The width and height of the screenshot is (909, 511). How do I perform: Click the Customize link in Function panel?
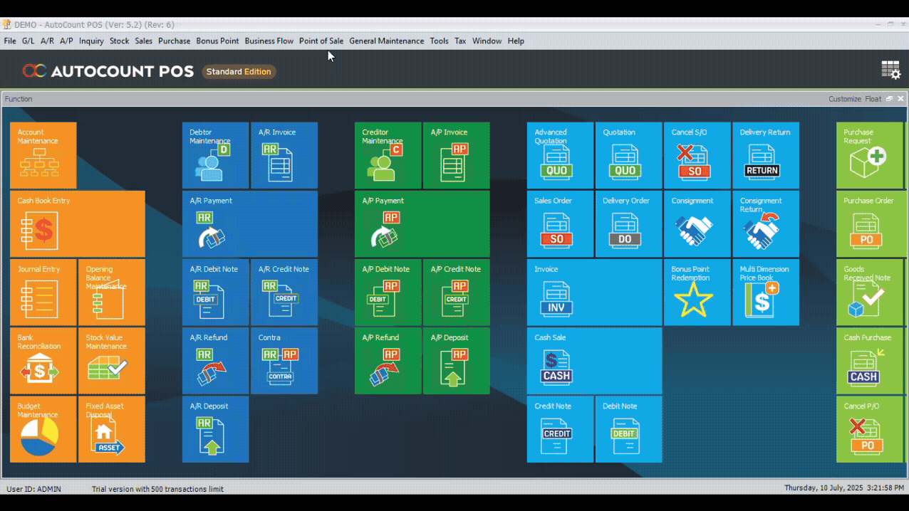pyautogui.click(x=844, y=99)
